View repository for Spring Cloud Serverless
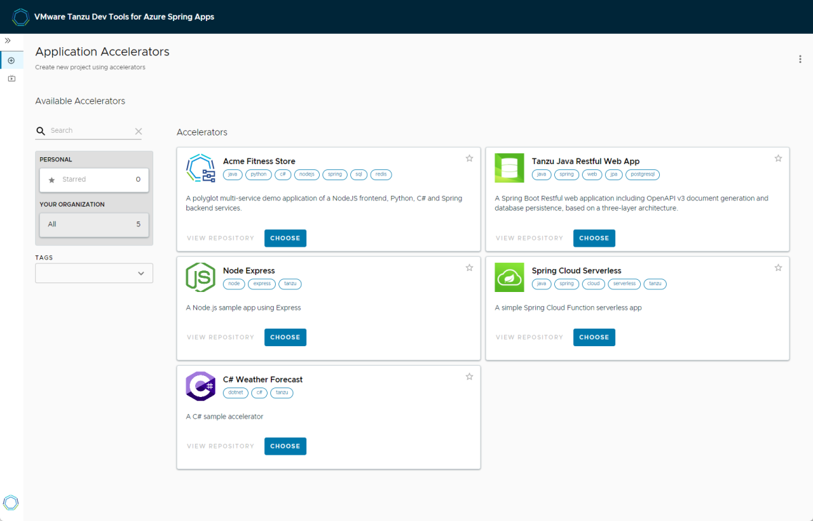813x521 pixels. 530,337
